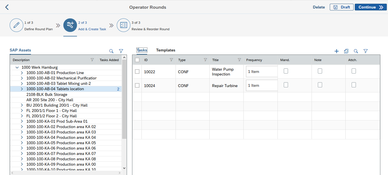Expand 1000-100-KA-05 Production area KA 05
Viewport: 388px width, 175px height.
pos(22,143)
